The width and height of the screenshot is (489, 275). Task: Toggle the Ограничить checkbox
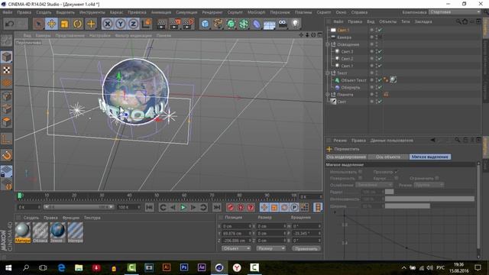[x=437, y=178]
